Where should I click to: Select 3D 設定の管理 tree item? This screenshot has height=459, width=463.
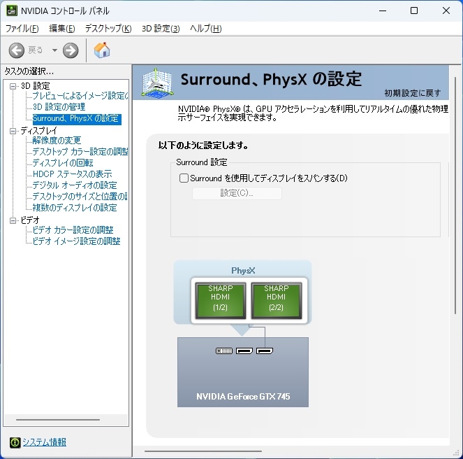pos(59,107)
